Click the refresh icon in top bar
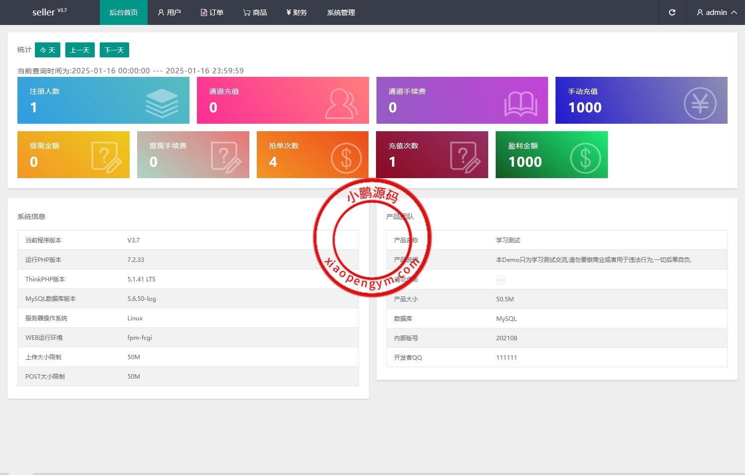Viewport: 745px width, 475px height. 672,12
